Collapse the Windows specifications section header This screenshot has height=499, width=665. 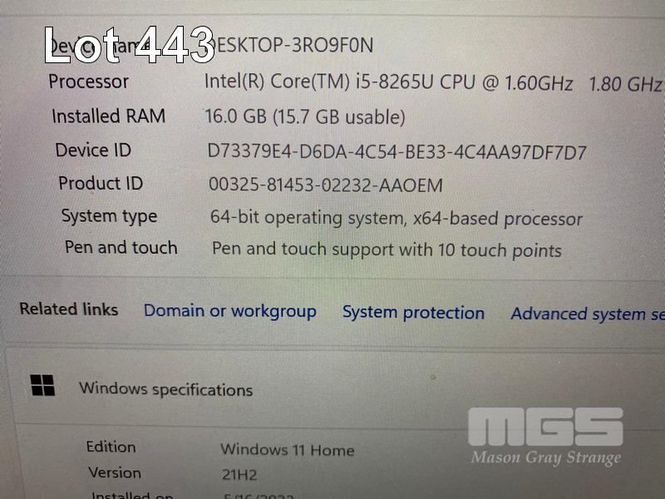click(335, 388)
